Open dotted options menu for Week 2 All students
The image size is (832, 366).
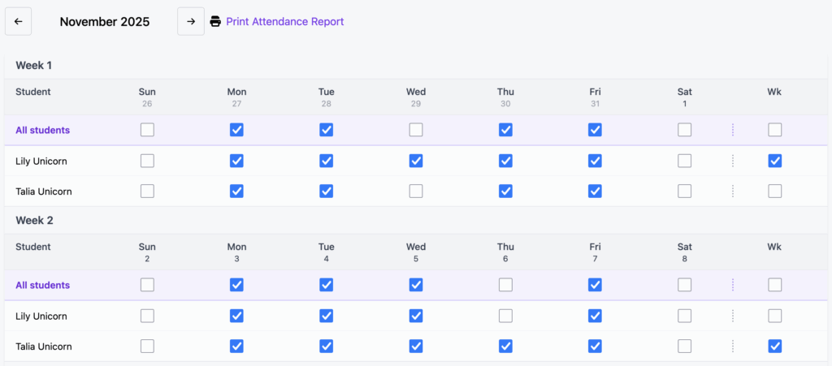[x=732, y=285]
